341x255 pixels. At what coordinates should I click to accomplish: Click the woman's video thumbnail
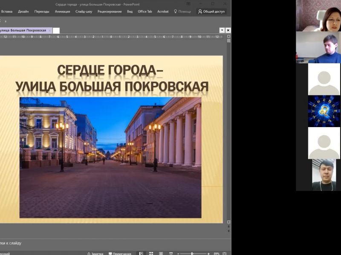point(318,16)
